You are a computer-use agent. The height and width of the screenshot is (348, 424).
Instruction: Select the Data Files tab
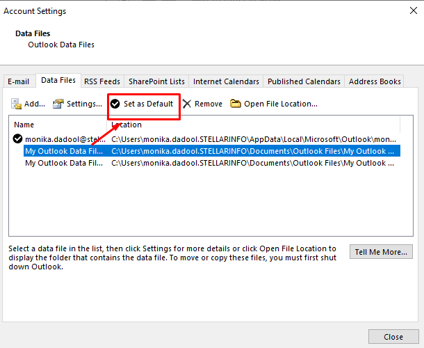click(x=58, y=81)
